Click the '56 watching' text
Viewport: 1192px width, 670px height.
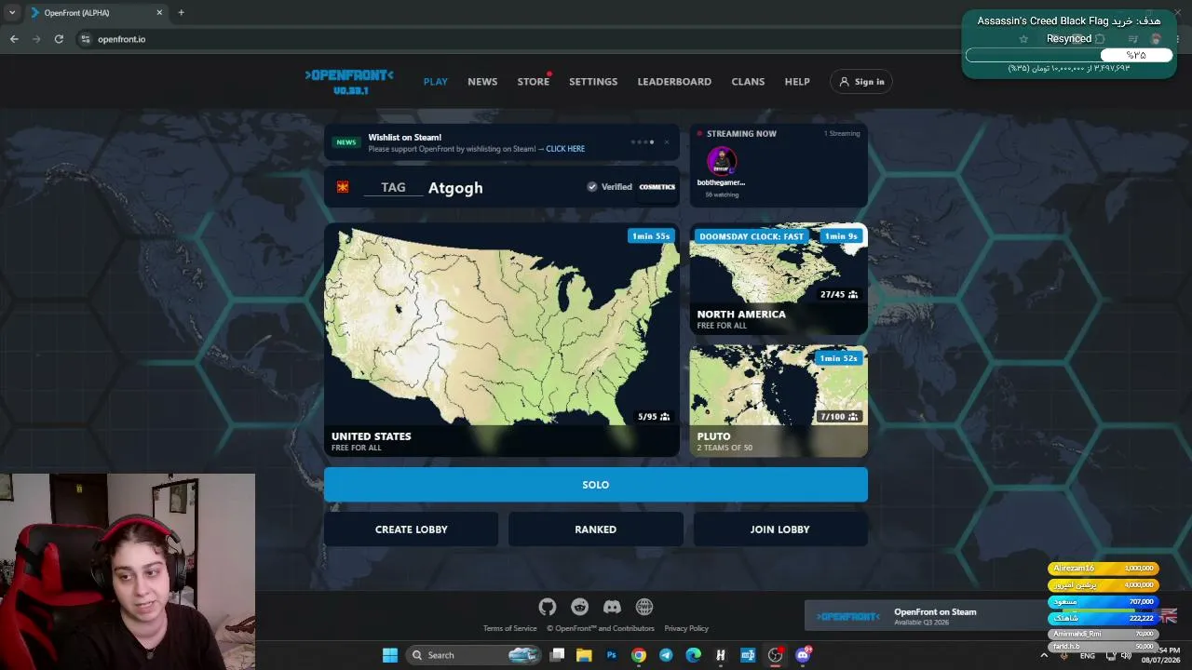(x=722, y=194)
